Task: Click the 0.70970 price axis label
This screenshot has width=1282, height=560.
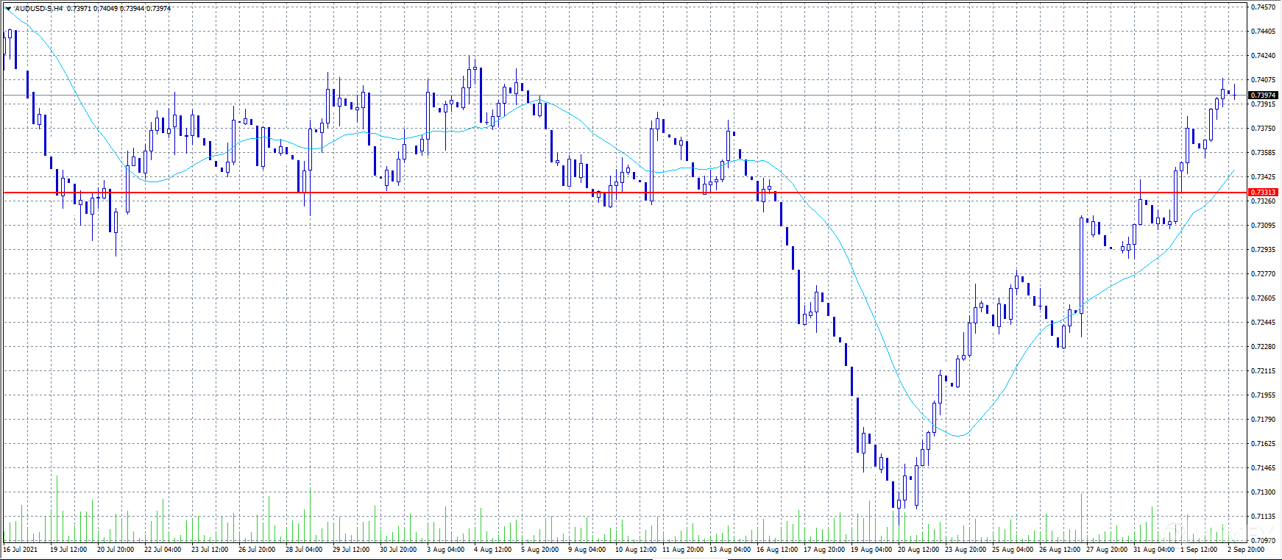Action: click(1263, 541)
